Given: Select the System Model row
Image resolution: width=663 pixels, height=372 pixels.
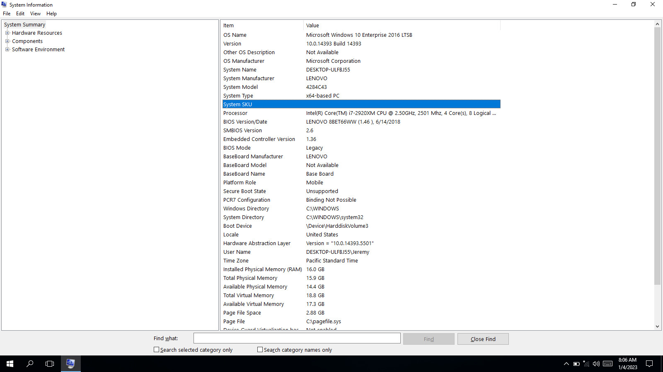Looking at the screenshot, I should pyautogui.click(x=361, y=87).
